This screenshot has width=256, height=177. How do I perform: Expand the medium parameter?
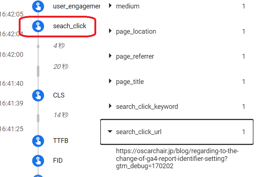(110, 6)
